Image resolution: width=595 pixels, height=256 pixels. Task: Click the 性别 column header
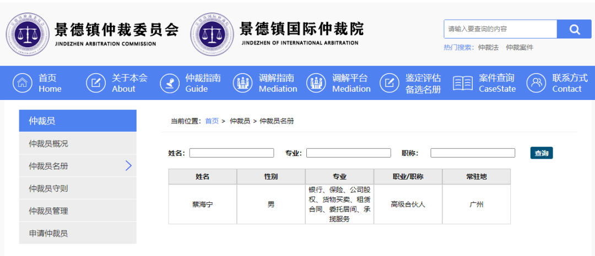(271, 176)
